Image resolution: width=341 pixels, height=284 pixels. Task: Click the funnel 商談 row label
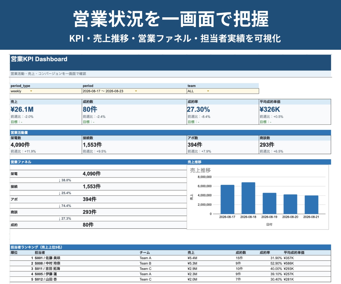tap(14, 212)
